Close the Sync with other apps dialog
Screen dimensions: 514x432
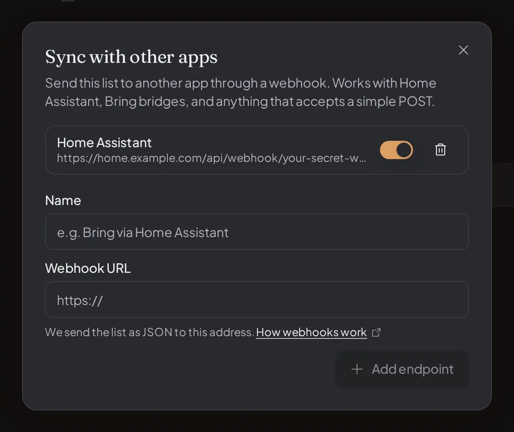[463, 50]
